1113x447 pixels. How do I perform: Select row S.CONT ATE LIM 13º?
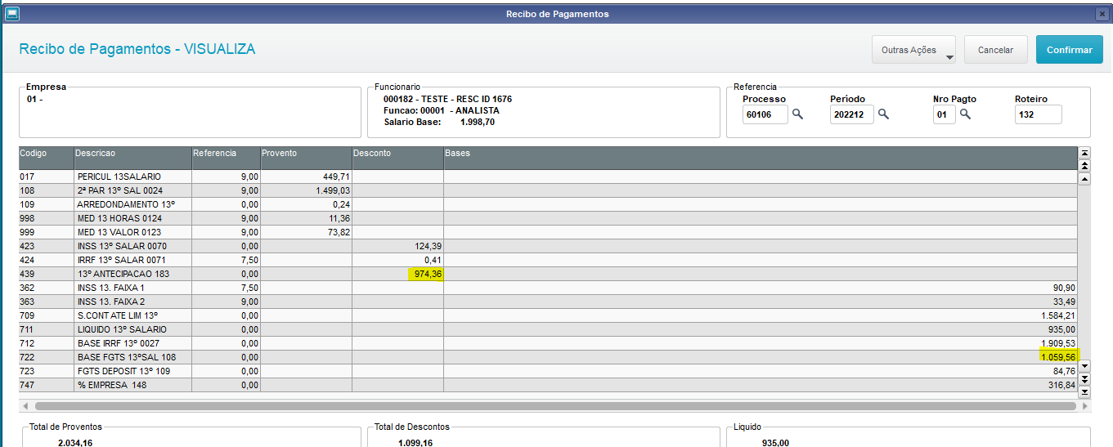pyautogui.click(x=548, y=315)
